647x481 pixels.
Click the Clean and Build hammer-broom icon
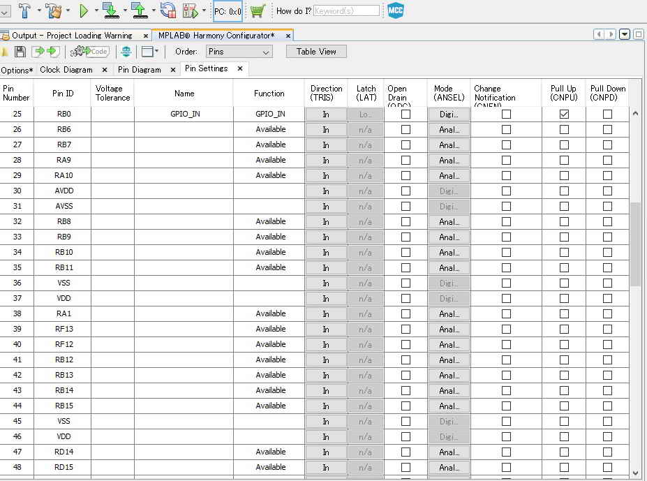[x=53, y=10]
